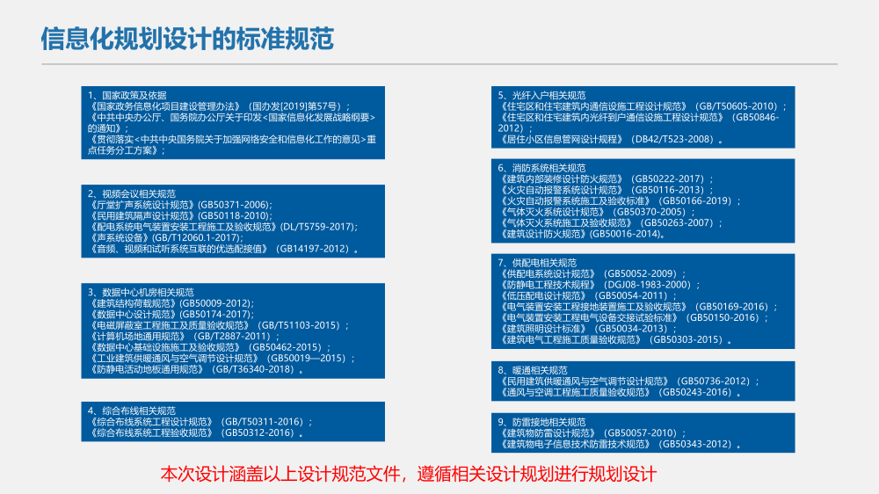Select heading 6、消防系统相关规范
Image resolution: width=879 pixels, height=494 pixels.
pos(542,168)
